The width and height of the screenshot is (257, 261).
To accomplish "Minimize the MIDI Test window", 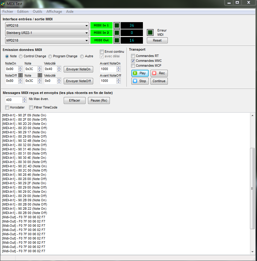I will pos(229,3).
